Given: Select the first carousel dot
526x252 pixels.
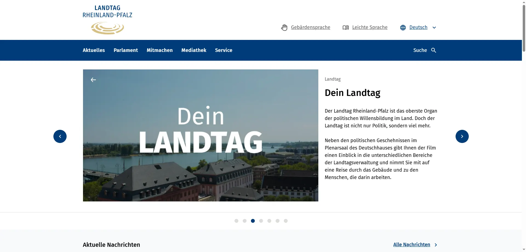Looking at the screenshot, I should point(236,221).
